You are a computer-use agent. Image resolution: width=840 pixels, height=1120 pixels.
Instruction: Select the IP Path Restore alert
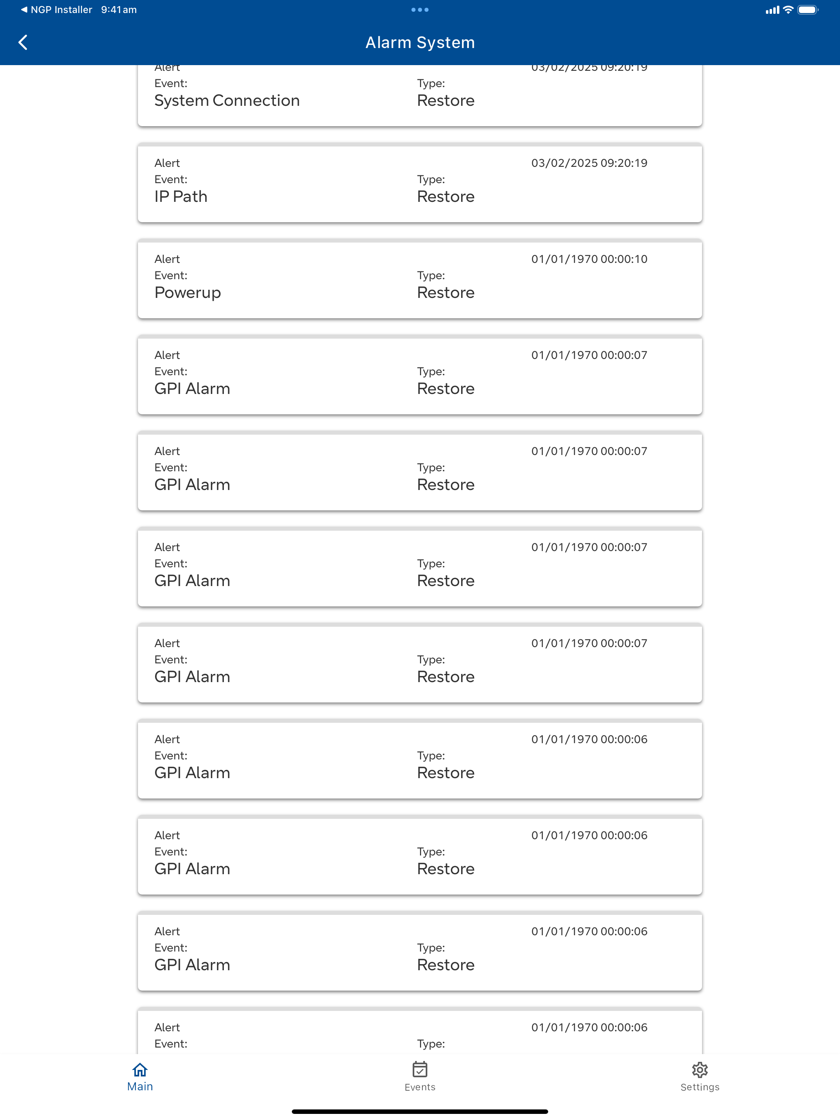420,183
